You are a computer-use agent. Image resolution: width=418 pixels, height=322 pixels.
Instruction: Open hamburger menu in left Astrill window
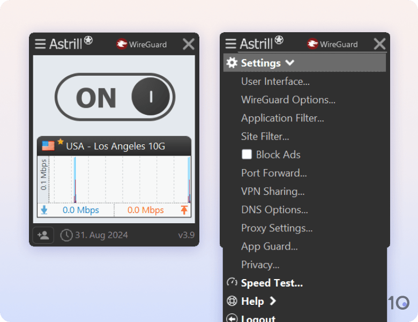[x=40, y=44]
